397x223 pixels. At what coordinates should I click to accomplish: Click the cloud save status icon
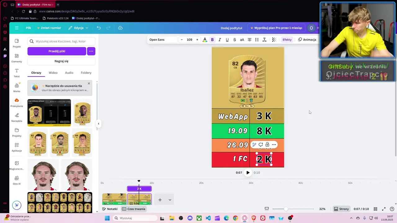120,28
